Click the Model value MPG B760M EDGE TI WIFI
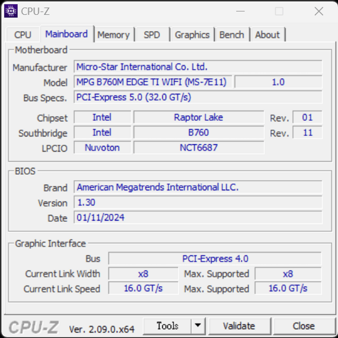The width and height of the screenshot is (338, 338). (153, 82)
